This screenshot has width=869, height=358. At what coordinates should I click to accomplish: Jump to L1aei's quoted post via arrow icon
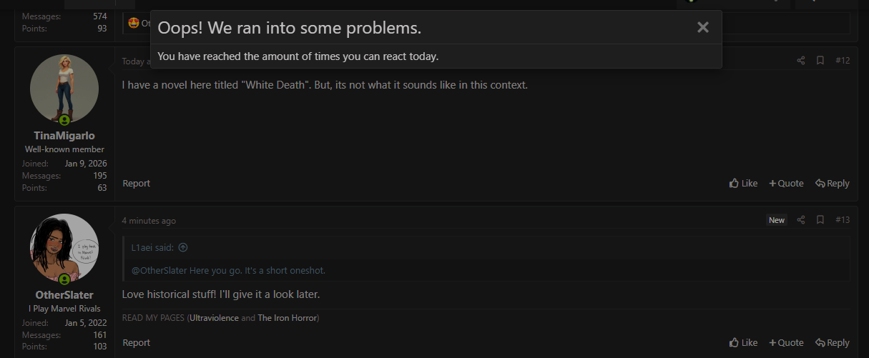click(183, 248)
